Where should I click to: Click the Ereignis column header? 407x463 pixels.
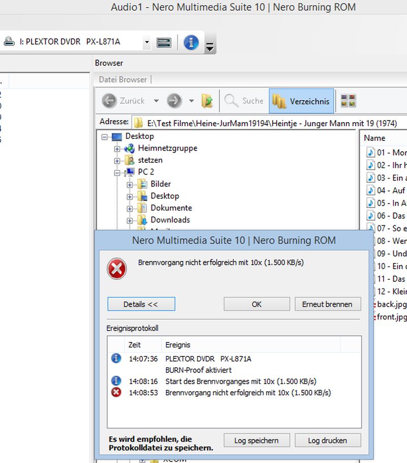tap(251, 344)
